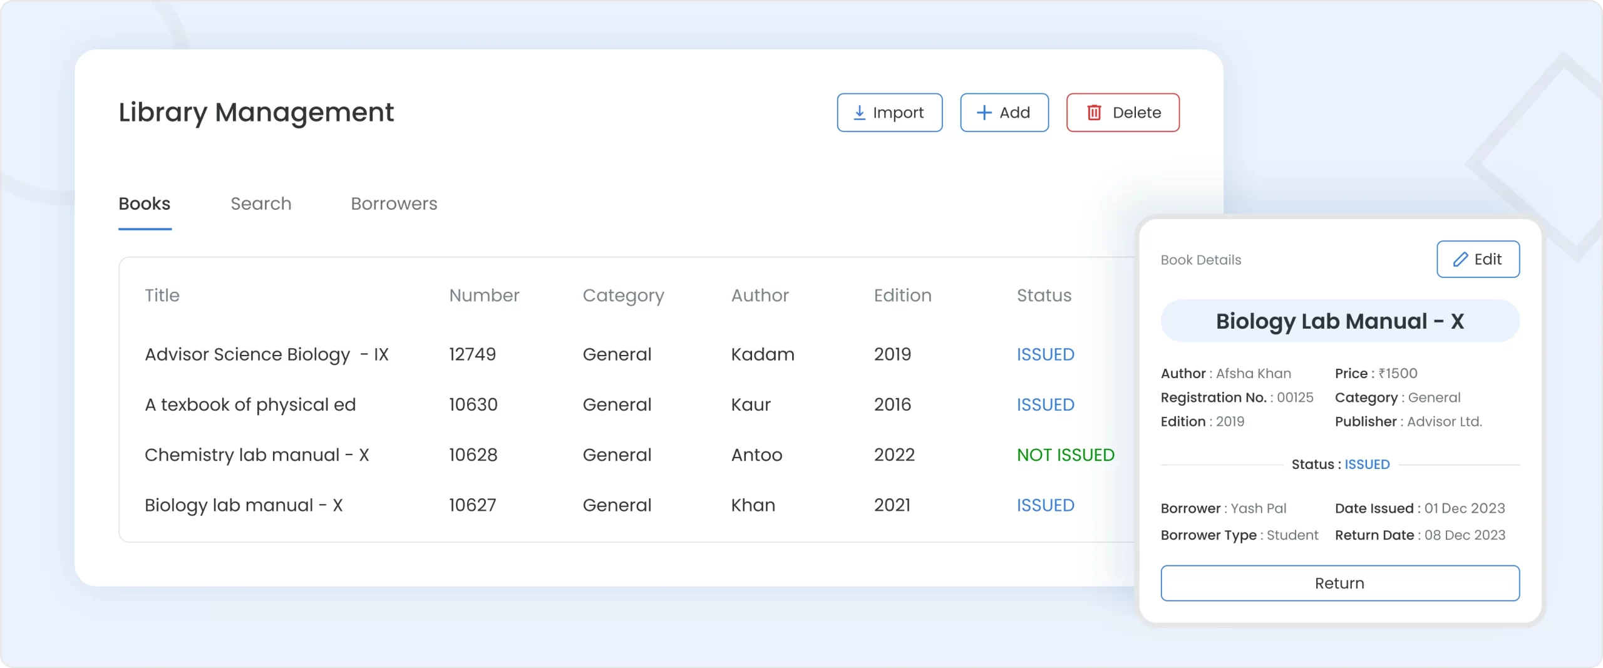Click the trash icon on the Delete button
This screenshot has height=668, width=1603.
1094,112
